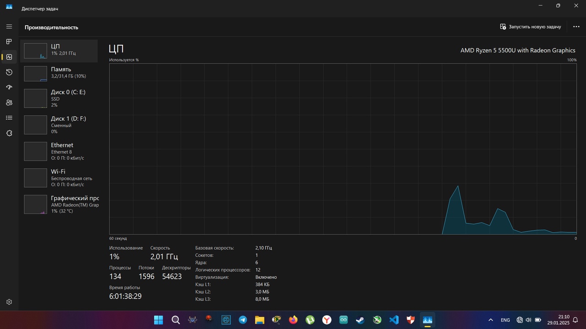
Task: Select the Wi-Fi performance entry
Action: pyautogui.click(x=59, y=178)
